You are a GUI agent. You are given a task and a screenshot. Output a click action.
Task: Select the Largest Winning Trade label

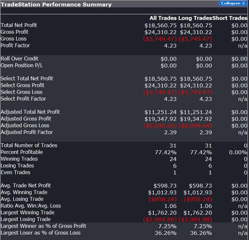[27, 213]
